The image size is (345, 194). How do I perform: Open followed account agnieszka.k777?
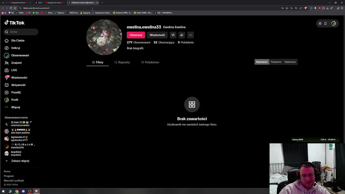point(16,138)
